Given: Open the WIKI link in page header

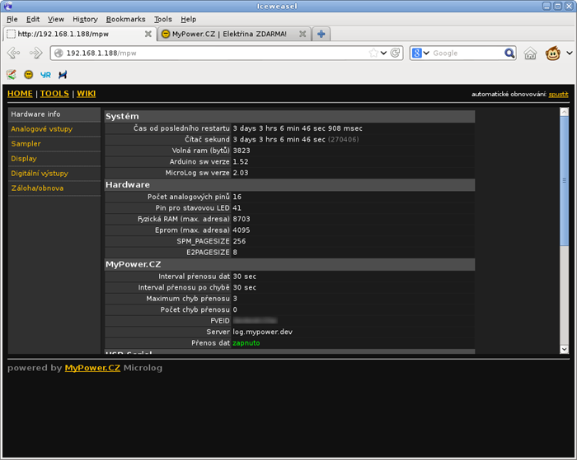Looking at the screenshot, I should (86, 94).
